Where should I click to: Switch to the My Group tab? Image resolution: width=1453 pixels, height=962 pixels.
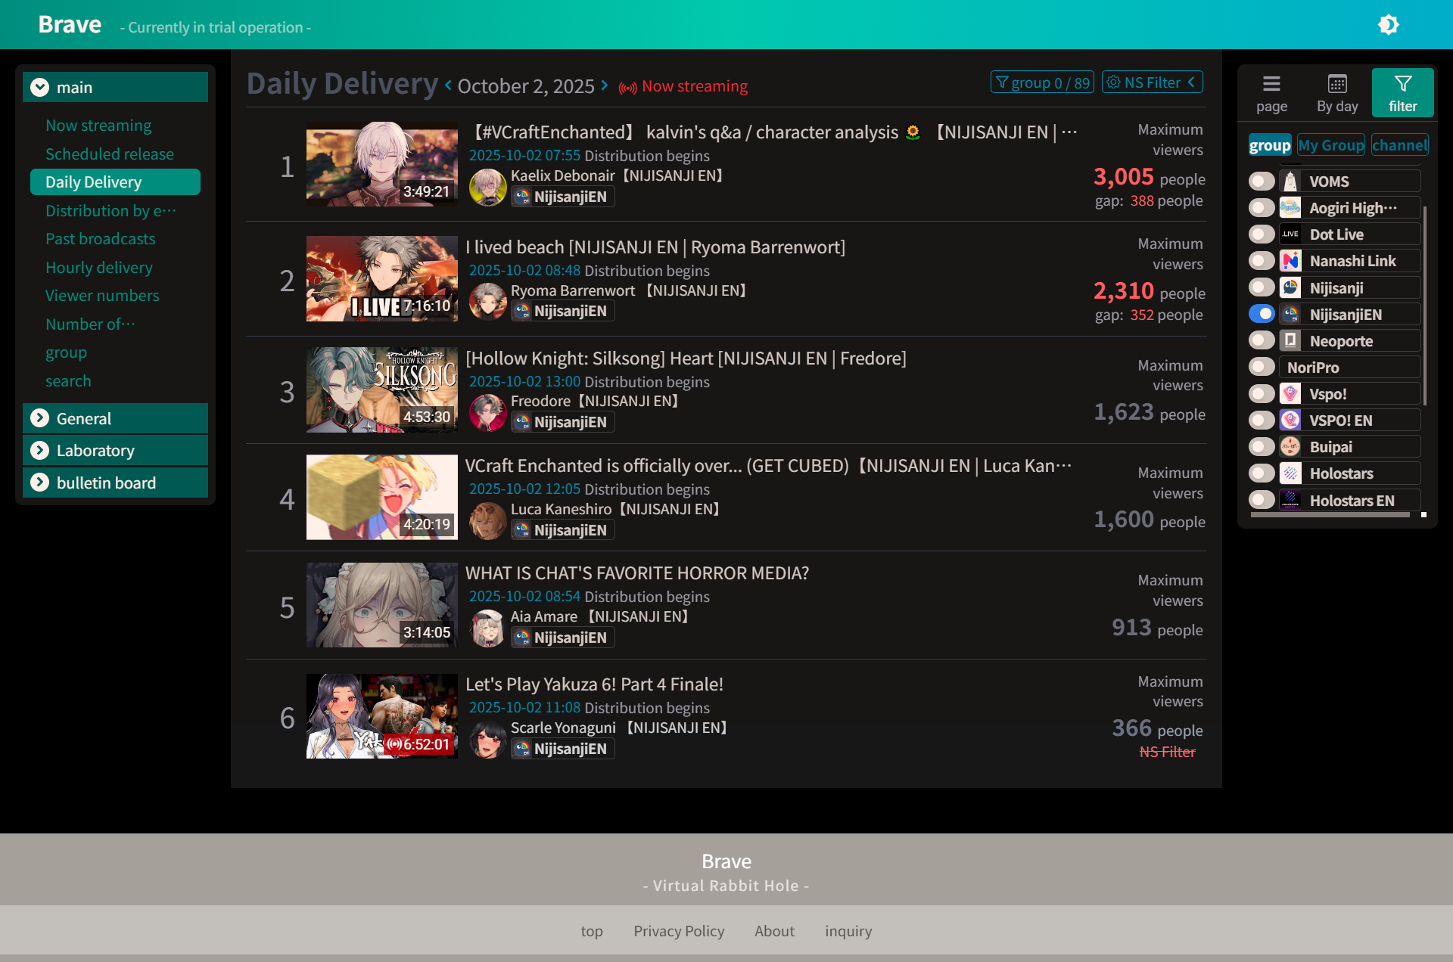coord(1330,144)
